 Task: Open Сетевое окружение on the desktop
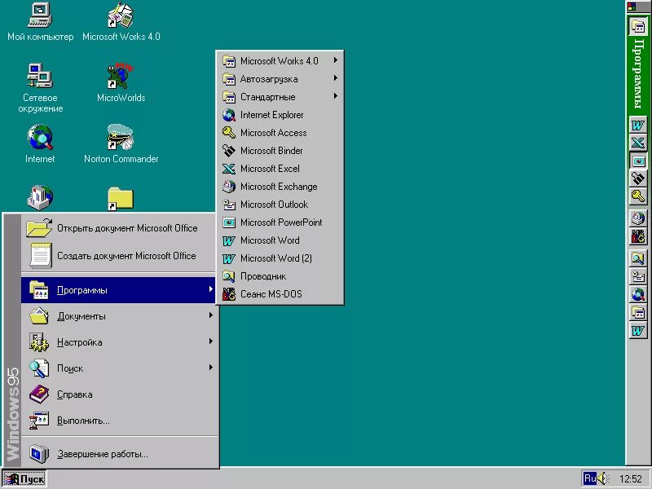[40, 79]
